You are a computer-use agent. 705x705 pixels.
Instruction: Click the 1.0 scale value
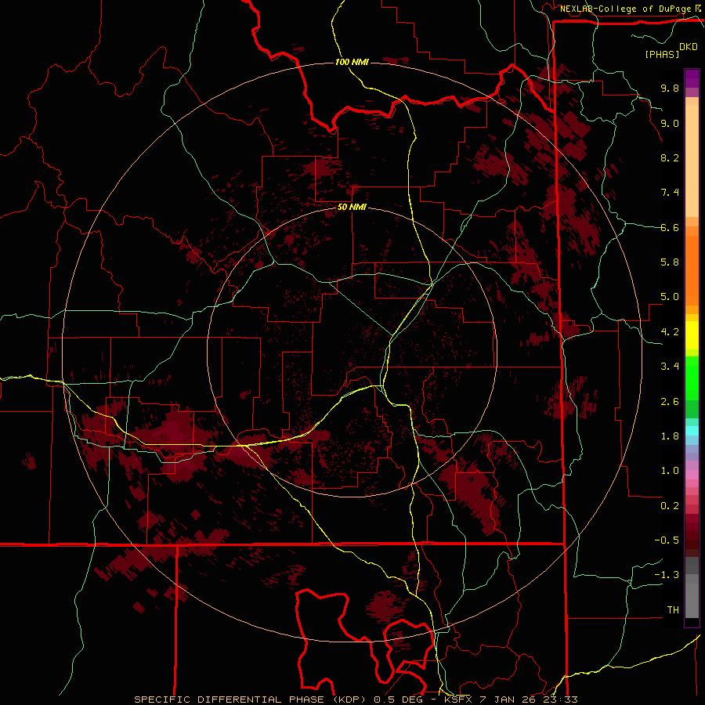pyautogui.click(x=670, y=471)
